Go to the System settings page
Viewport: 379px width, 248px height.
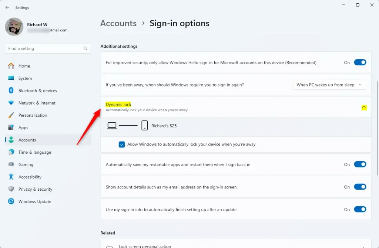pos(25,78)
